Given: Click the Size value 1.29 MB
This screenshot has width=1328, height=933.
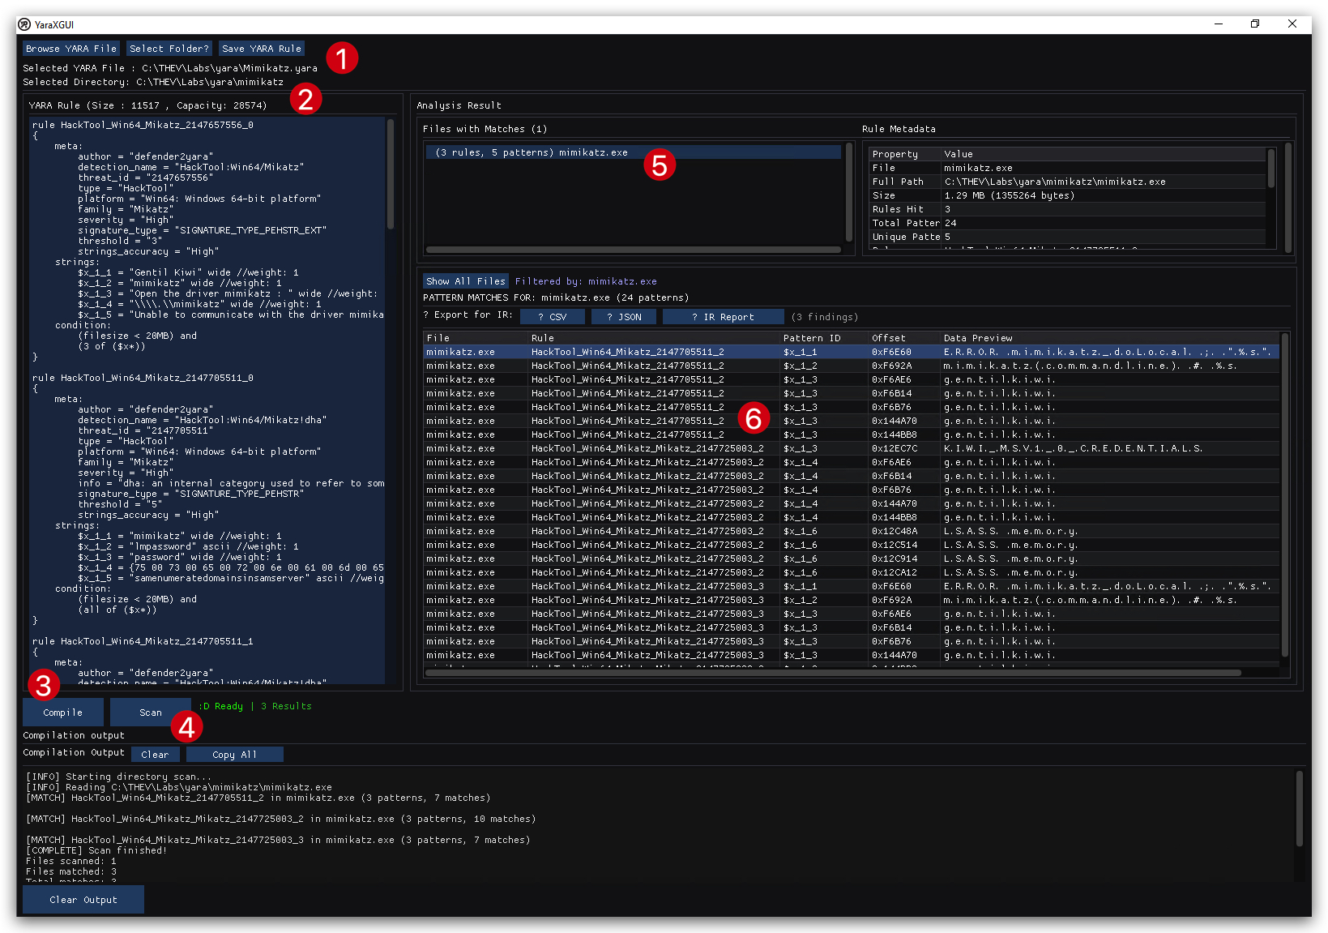Looking at the screenshot, I should [1010, 195].
